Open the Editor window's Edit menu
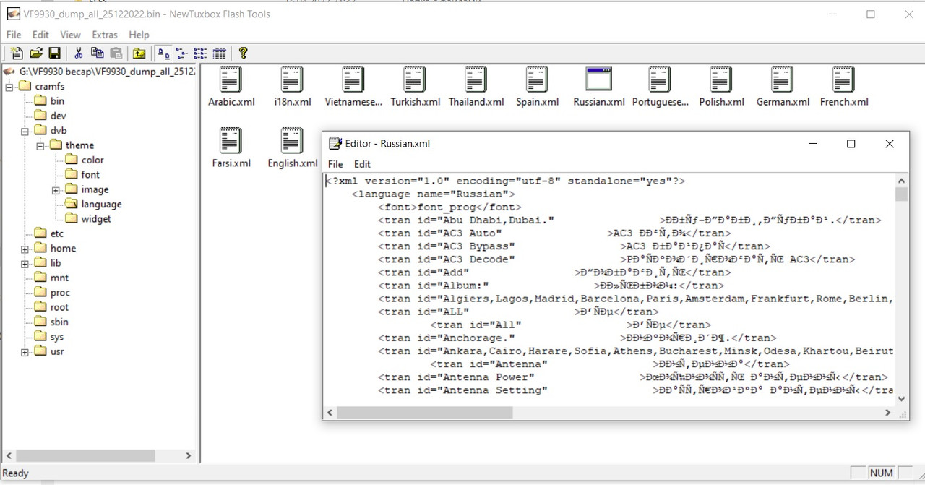 coord(362,164)
